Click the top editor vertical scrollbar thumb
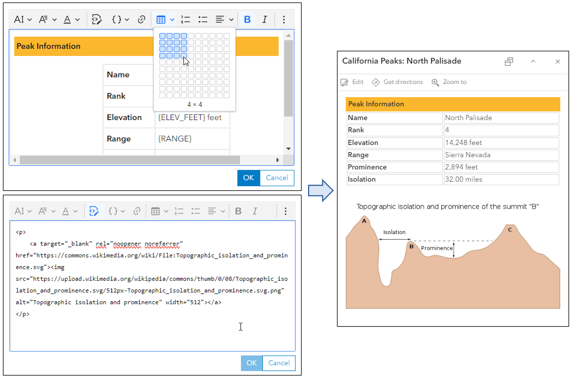Image resolution: width=572 pixels, height=378 pixels. pyautogui.click(x=288, y=78)
